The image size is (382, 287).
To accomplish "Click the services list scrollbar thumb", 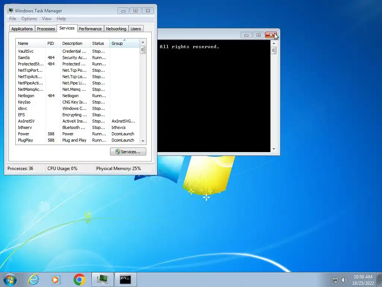I will [x=143, y=50].
